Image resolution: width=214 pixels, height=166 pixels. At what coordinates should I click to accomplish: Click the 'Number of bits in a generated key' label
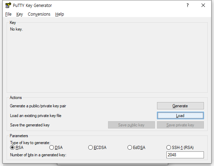[38, 155]
